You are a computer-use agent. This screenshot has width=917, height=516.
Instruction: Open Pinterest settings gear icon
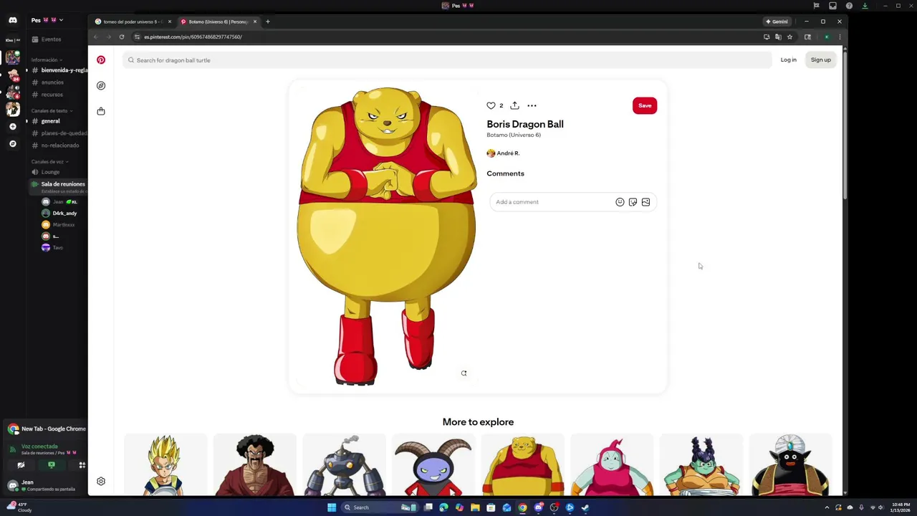[x=101, y=482]
